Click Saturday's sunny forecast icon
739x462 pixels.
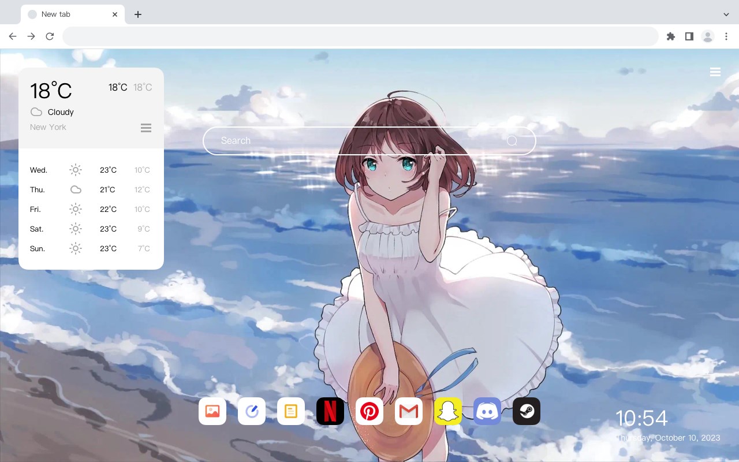click(x=76, y=229)
